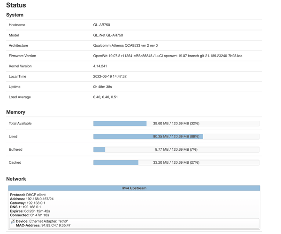
Task: Click the Protocol: DHCP client line
Action: pyautogui.click(x=28, y=195)
